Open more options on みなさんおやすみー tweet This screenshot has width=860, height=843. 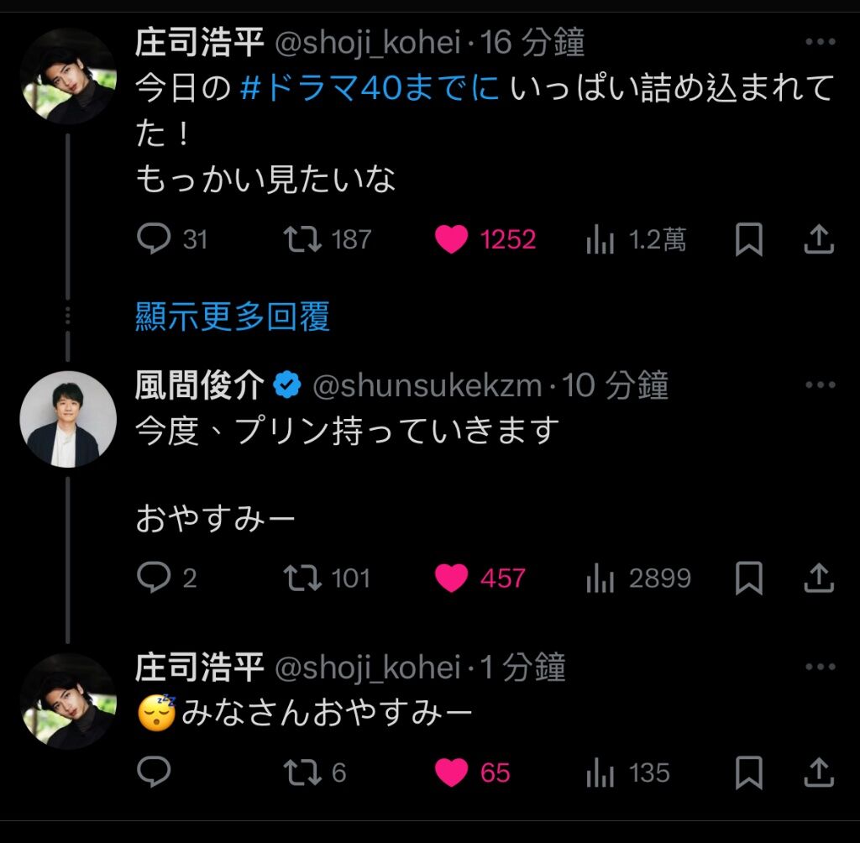pos(820,668)
